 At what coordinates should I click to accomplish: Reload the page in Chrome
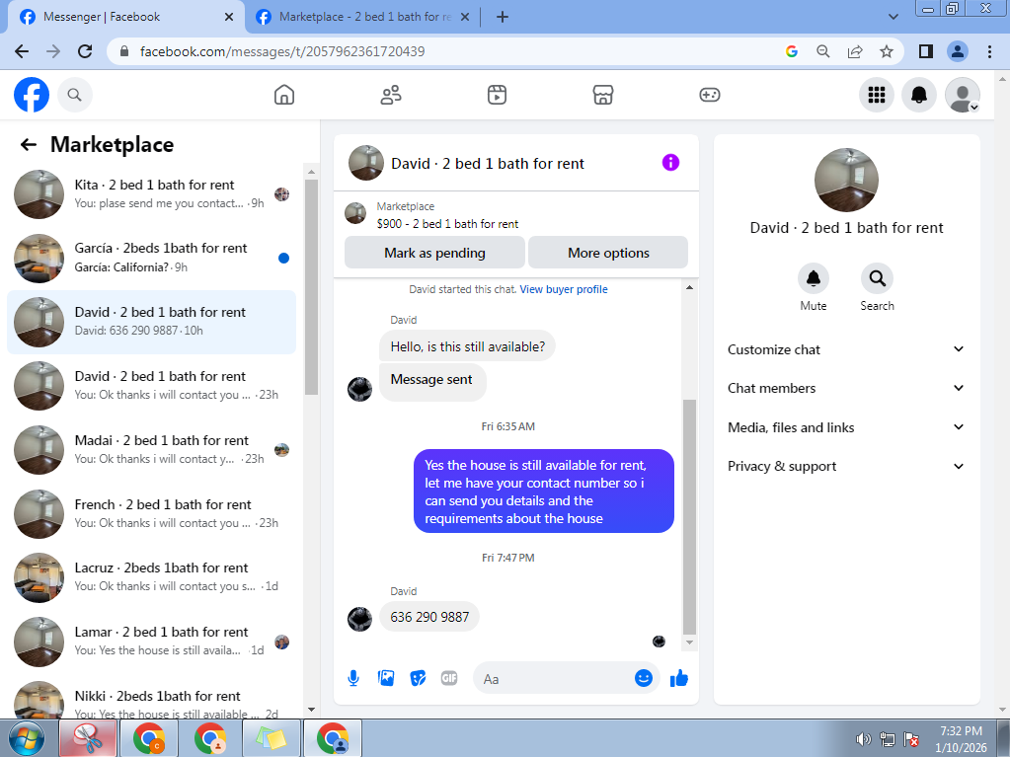tap(84, 51)
